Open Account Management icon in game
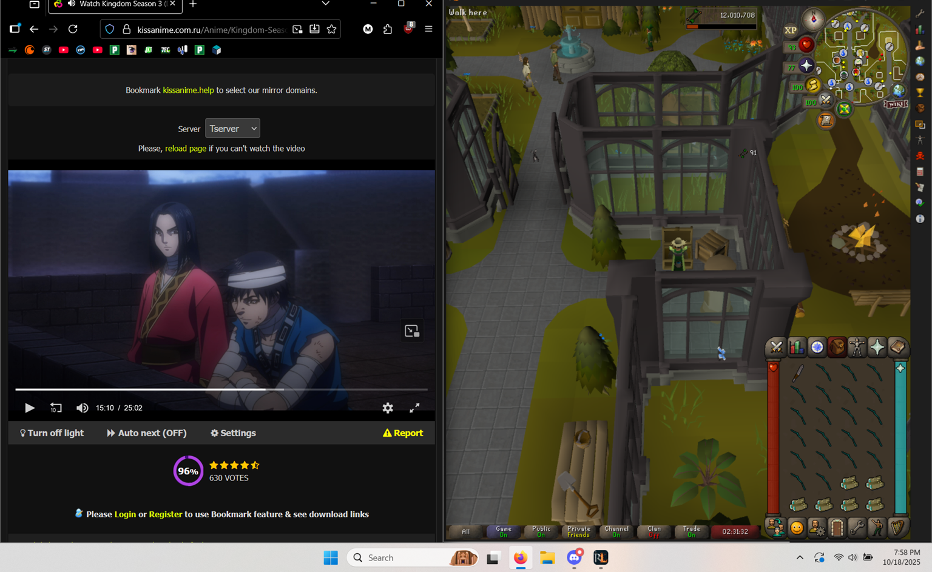This screenshot has height=572, width=932. point(817,528)
